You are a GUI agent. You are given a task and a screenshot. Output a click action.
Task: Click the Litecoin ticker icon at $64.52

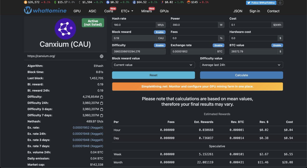(134, 2)
